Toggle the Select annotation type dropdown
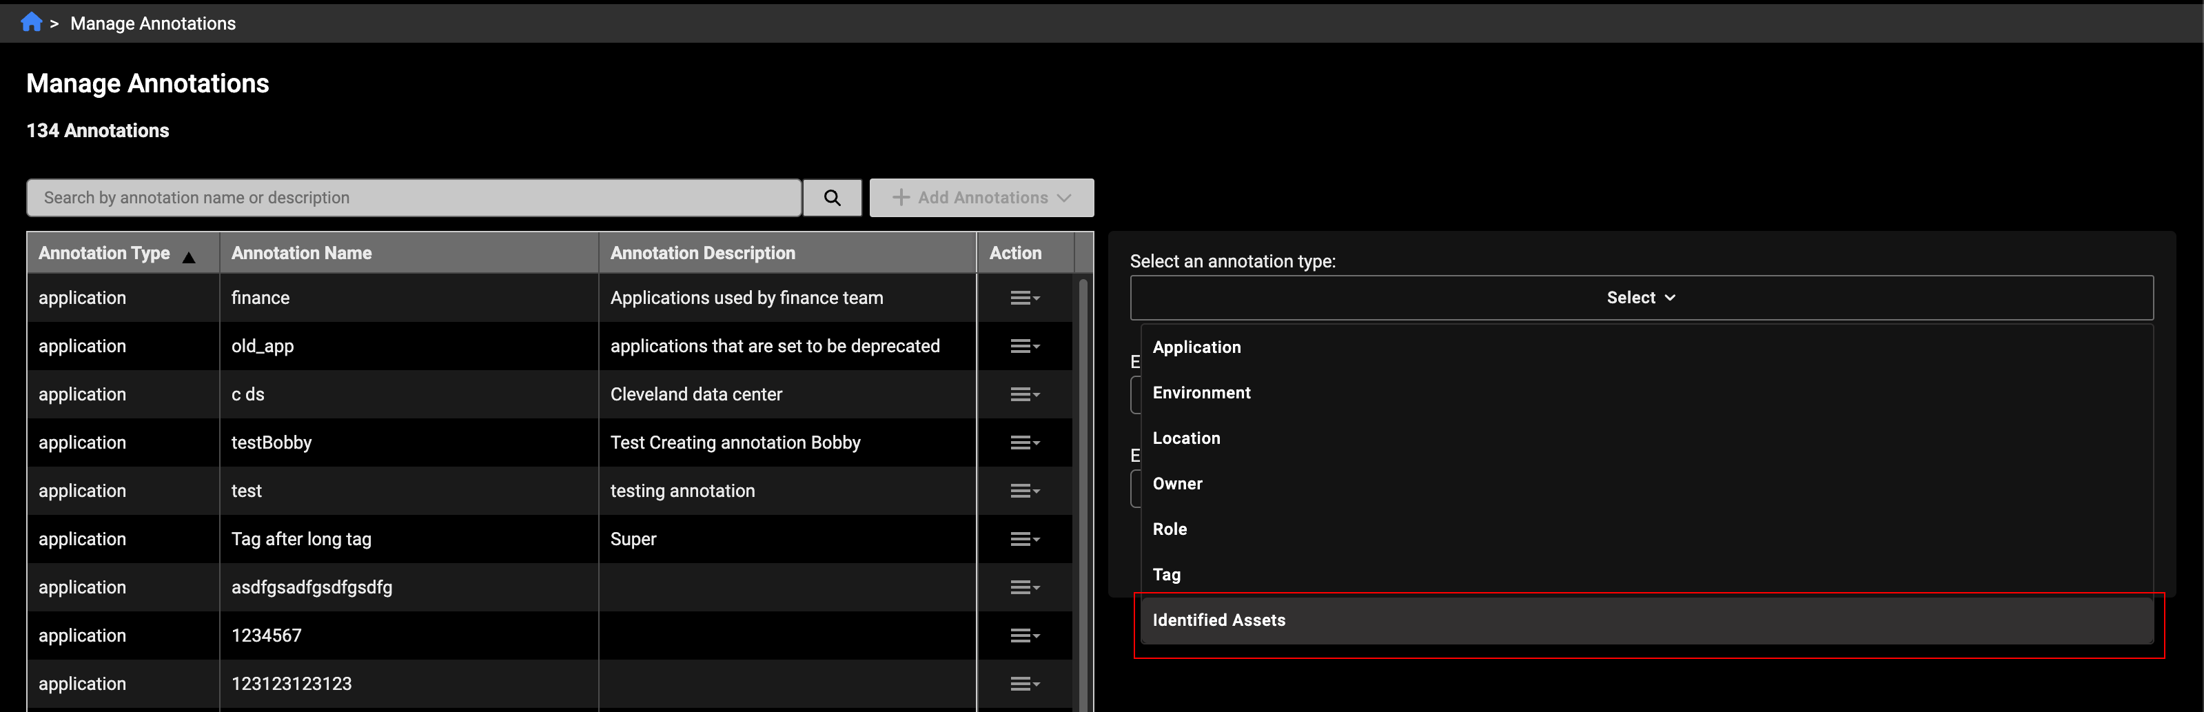Image resolution: width=2204 pixels, height=712 pixels. click(1640, 298)
